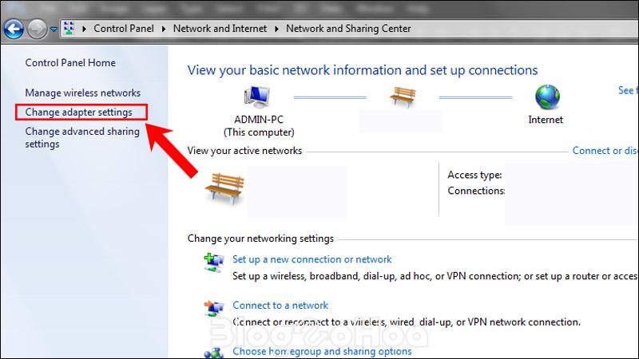This screenshot has height=359, width=639.
Task: Click the ADMIN-PC computer icon
Action: click(257, 97)
